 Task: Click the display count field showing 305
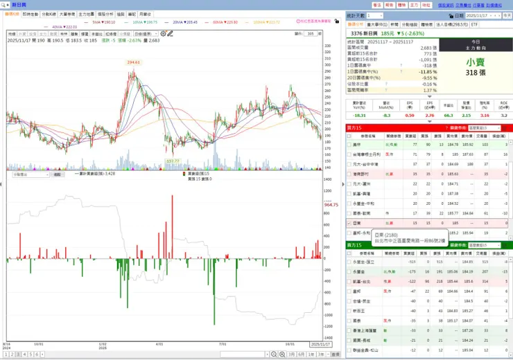tap(310, 34)
